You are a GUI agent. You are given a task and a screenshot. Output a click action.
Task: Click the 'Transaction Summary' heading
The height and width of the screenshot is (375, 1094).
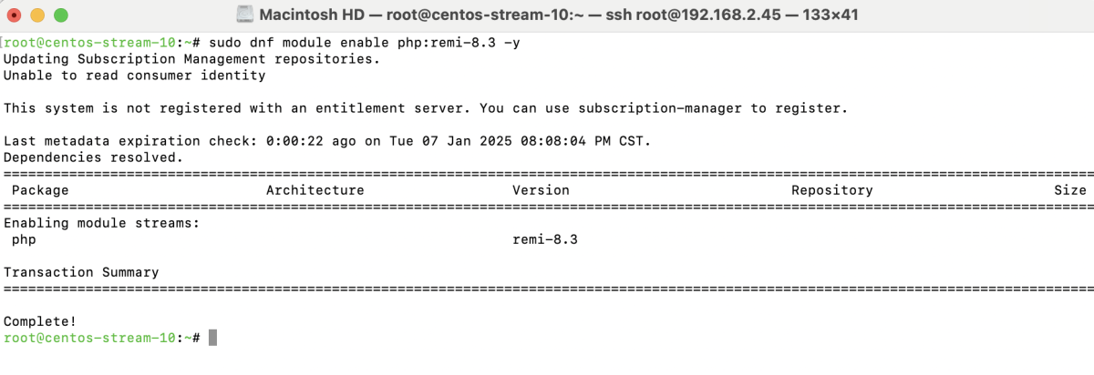pyautogui.click(x=81, y=272)
